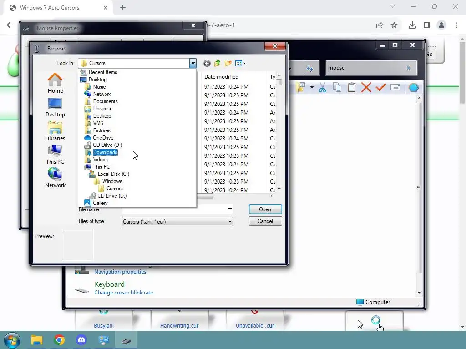466x349 pixels.
Task: Create a new folder in the Browse dialog
Action: 228,63
